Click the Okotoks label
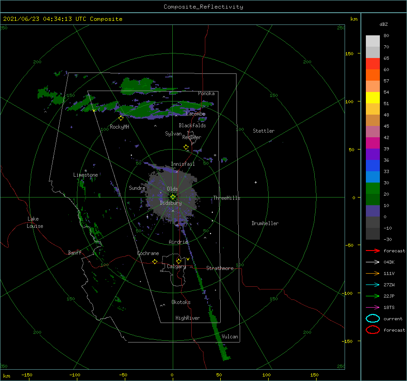The image size is (407, 381). point(181,302)
